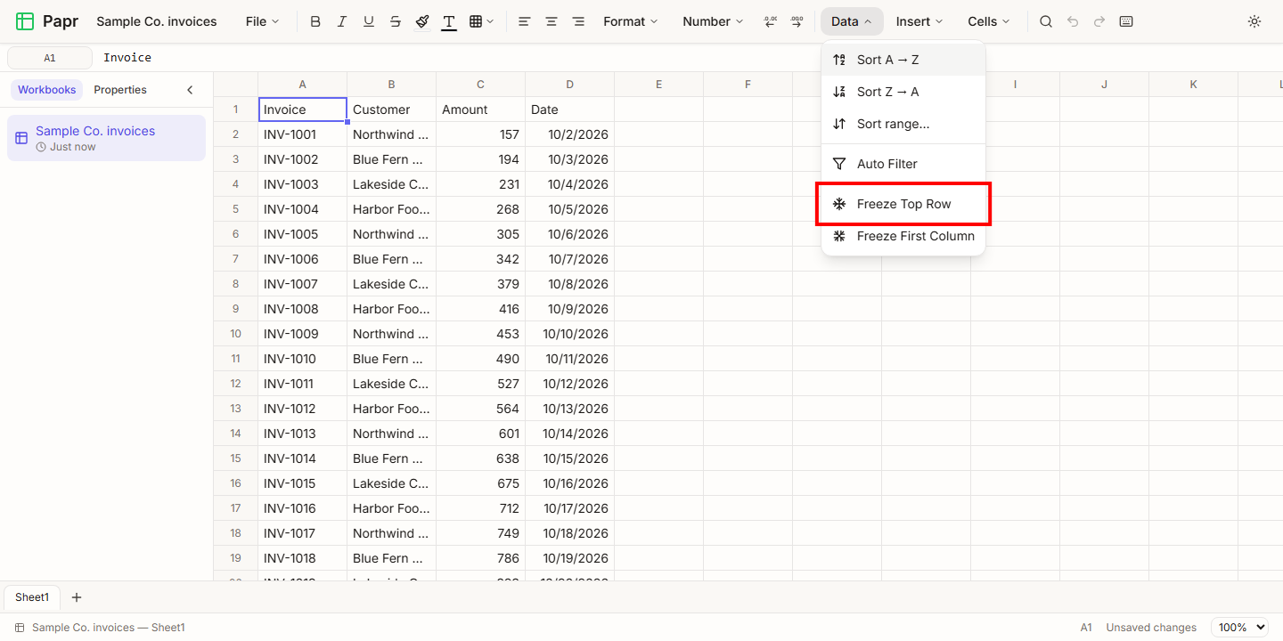Collapse the Data menu
Image resolution: width=1283 pixels, height=641 pixels.
(x=852, y=21)
